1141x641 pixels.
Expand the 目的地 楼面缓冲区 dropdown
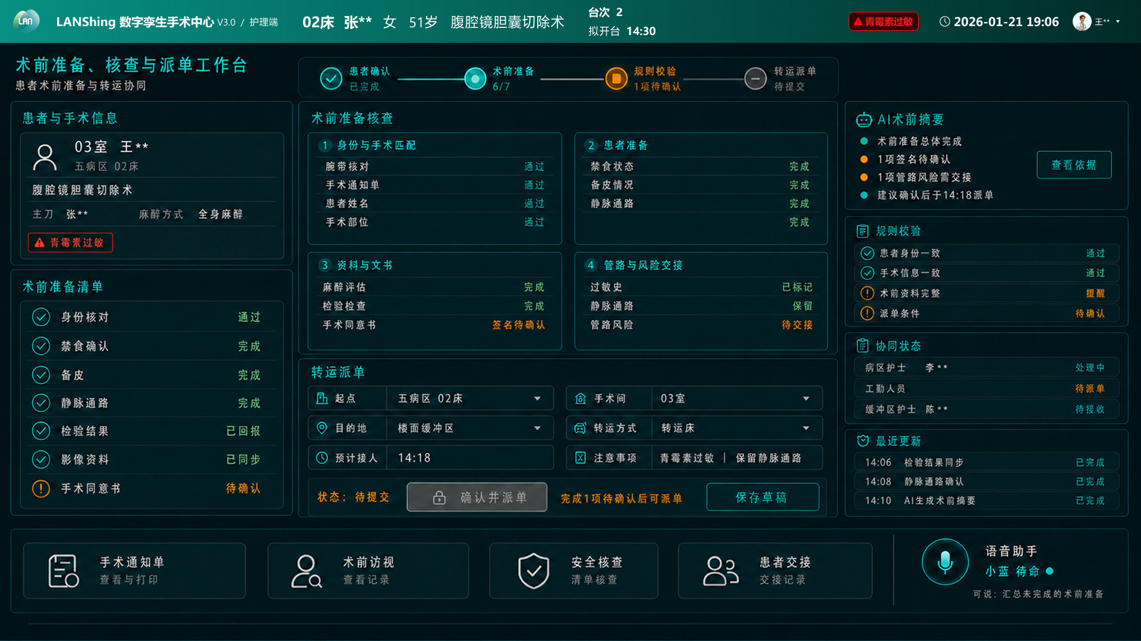(537, 428)
